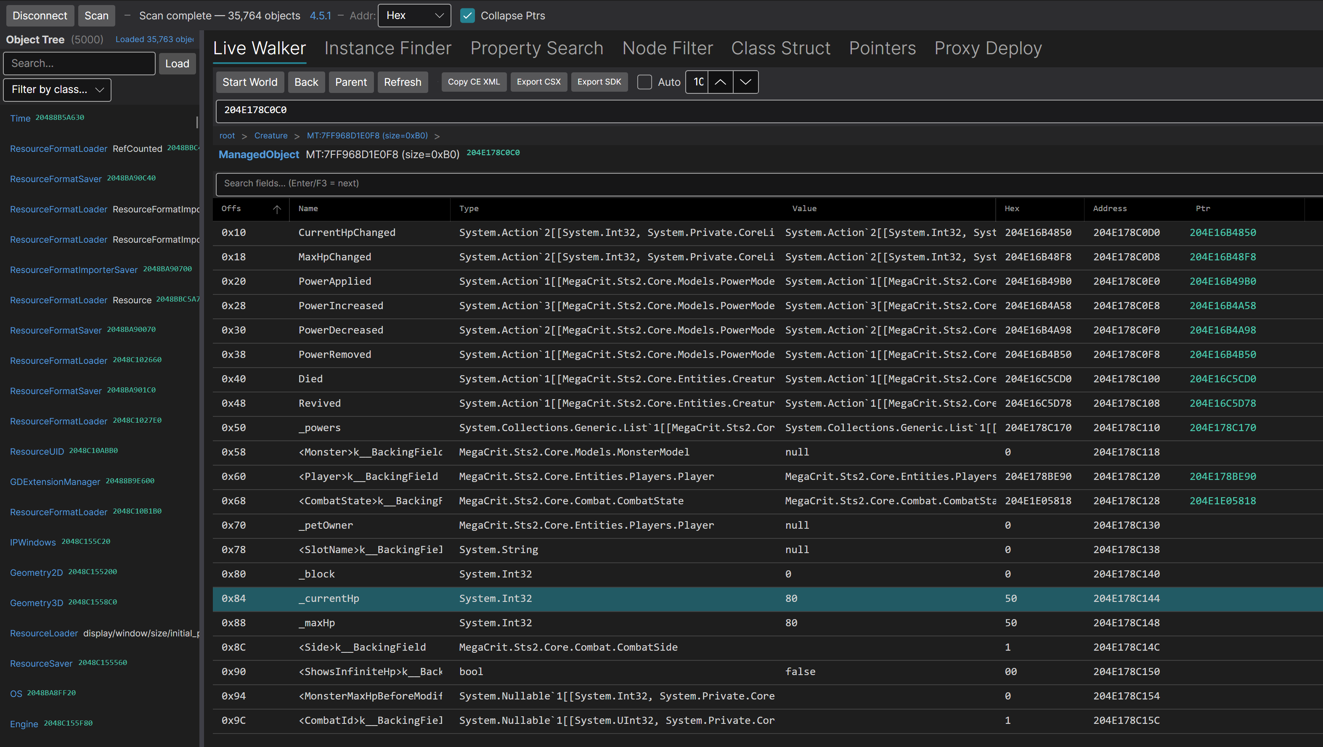Click the Start World button

249,82
